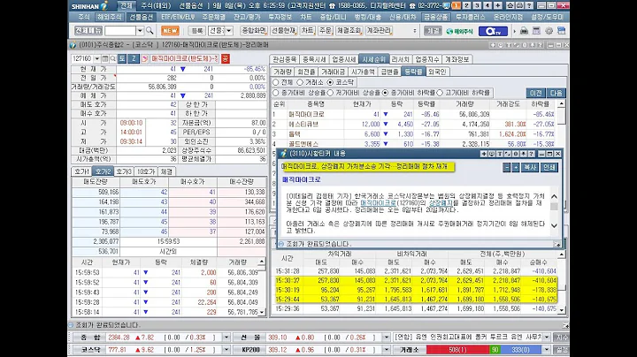Select 저가대비 상승률 radio option
This screenshot has height=357, width=637.
tap(330, 93)
